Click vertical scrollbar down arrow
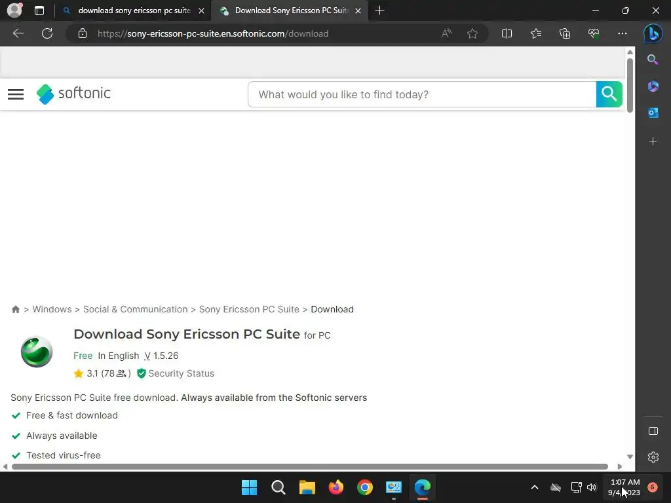This screenshot has width=671, height=503. point(630,456)
